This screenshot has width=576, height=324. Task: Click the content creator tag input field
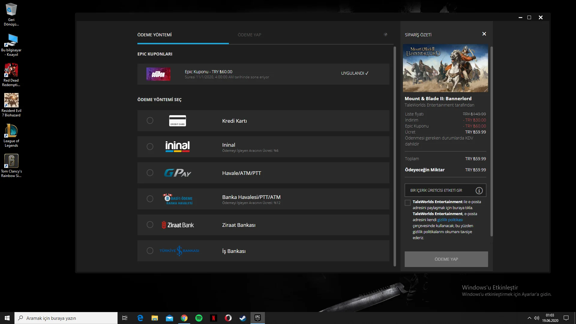pyautogui.click(x=439, y=190)
